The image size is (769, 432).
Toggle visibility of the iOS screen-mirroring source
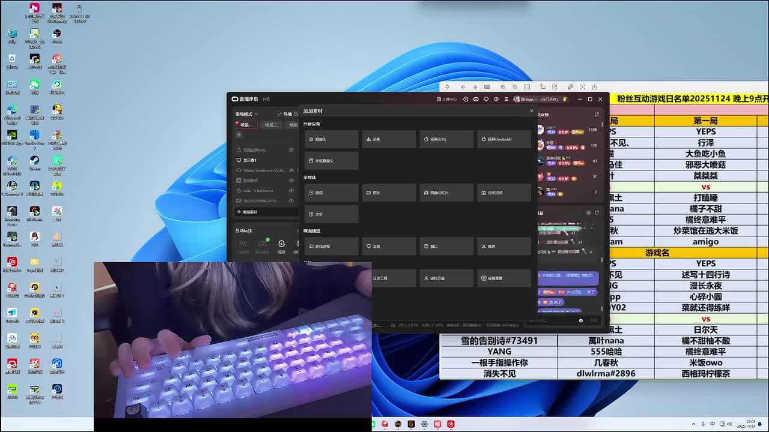coord(291,150)
